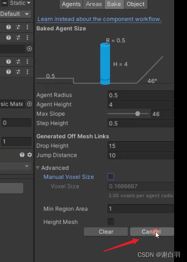This screenshot has width=187, height=262.
Task: Open the empty dropdown below the gear icon
Action: click(x=15, y=166)
